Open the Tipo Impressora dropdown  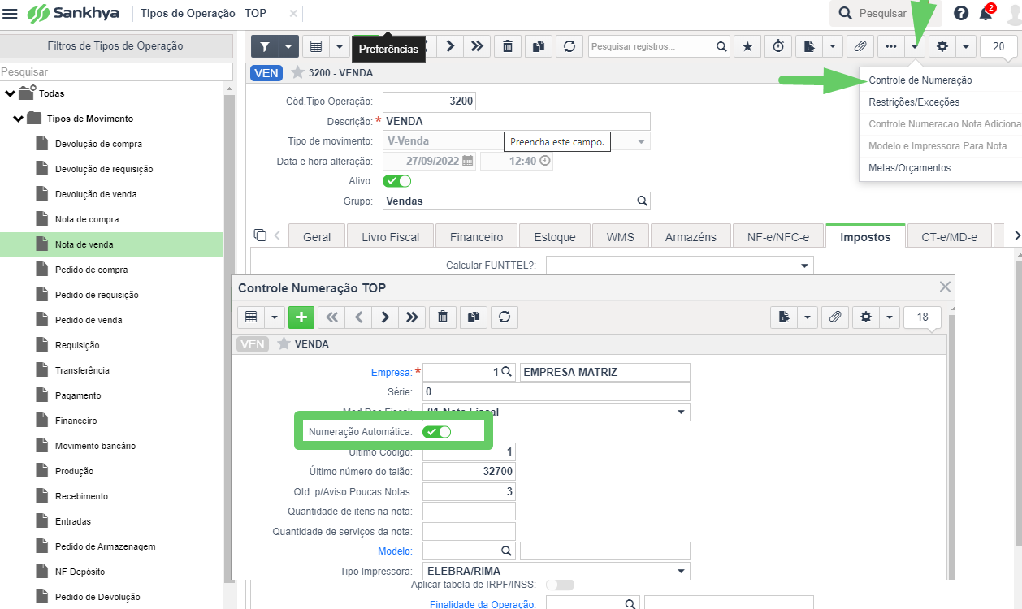556,571
